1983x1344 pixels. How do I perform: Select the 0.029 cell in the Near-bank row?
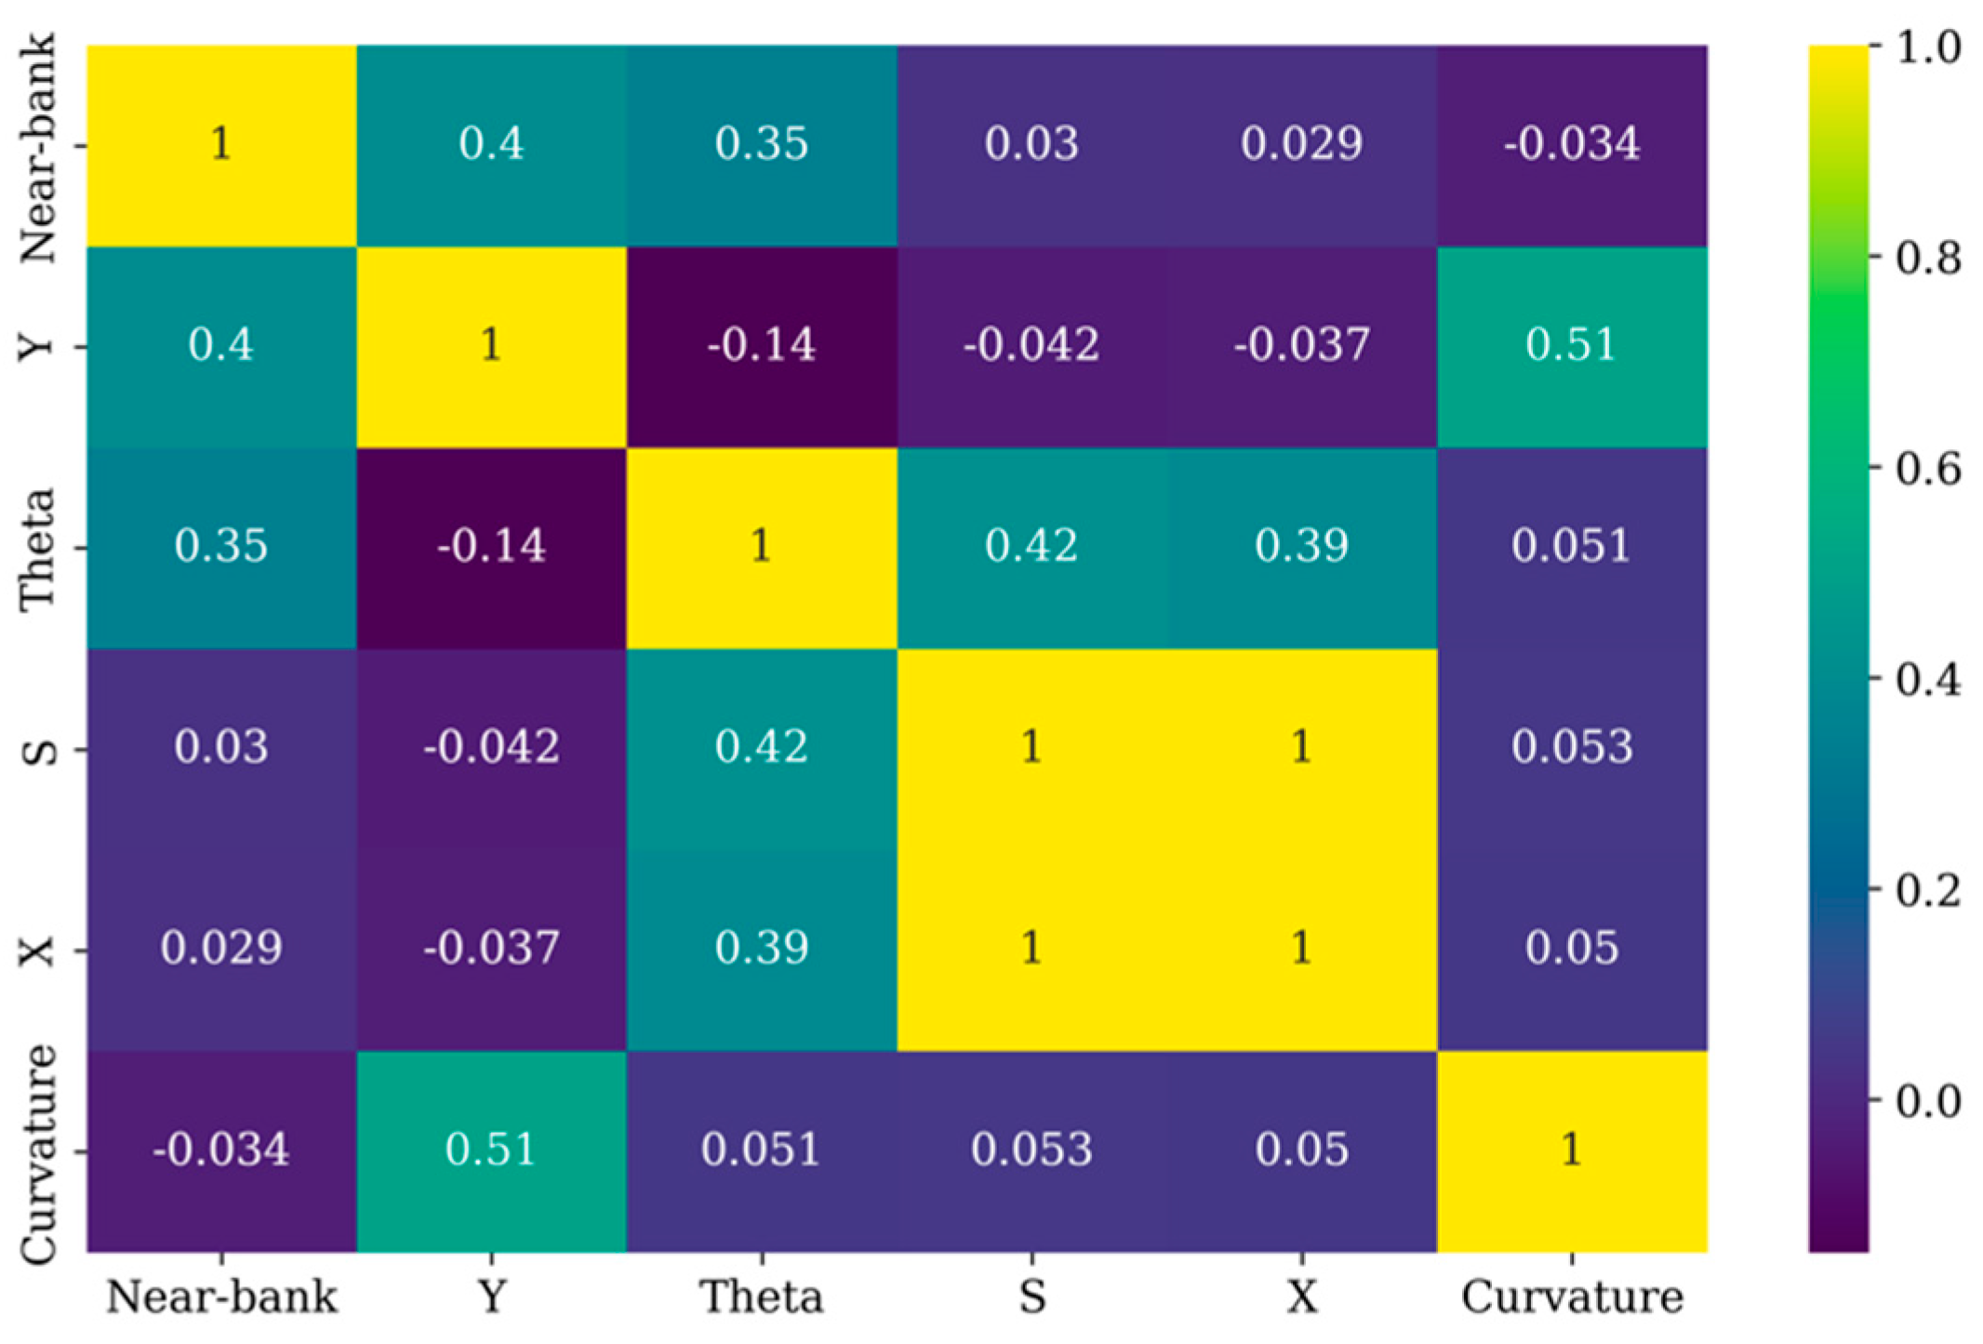point(1302,145)
